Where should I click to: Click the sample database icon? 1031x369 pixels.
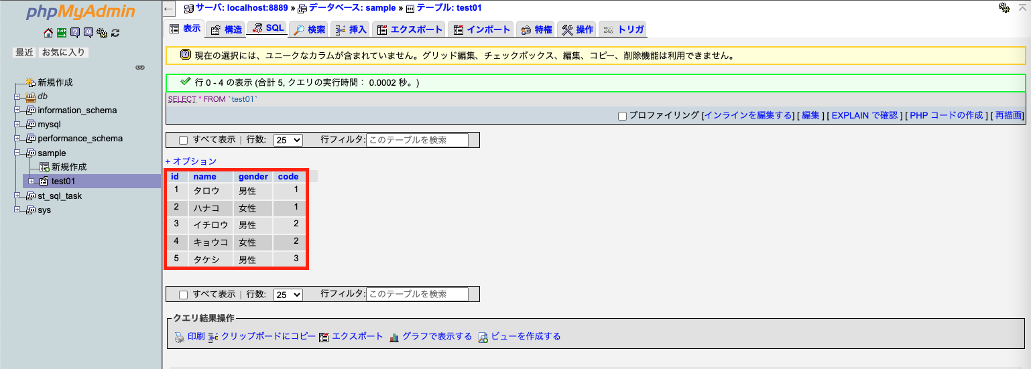pyautogui.click(x=30, y=153)
